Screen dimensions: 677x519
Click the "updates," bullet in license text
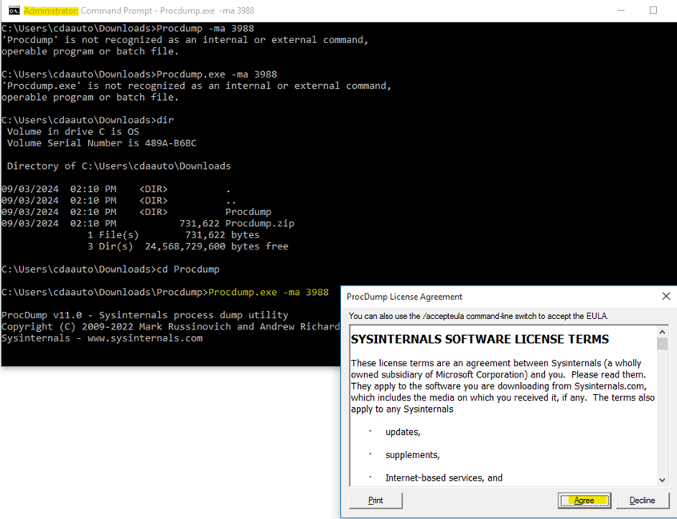click(x=403, y=432)
